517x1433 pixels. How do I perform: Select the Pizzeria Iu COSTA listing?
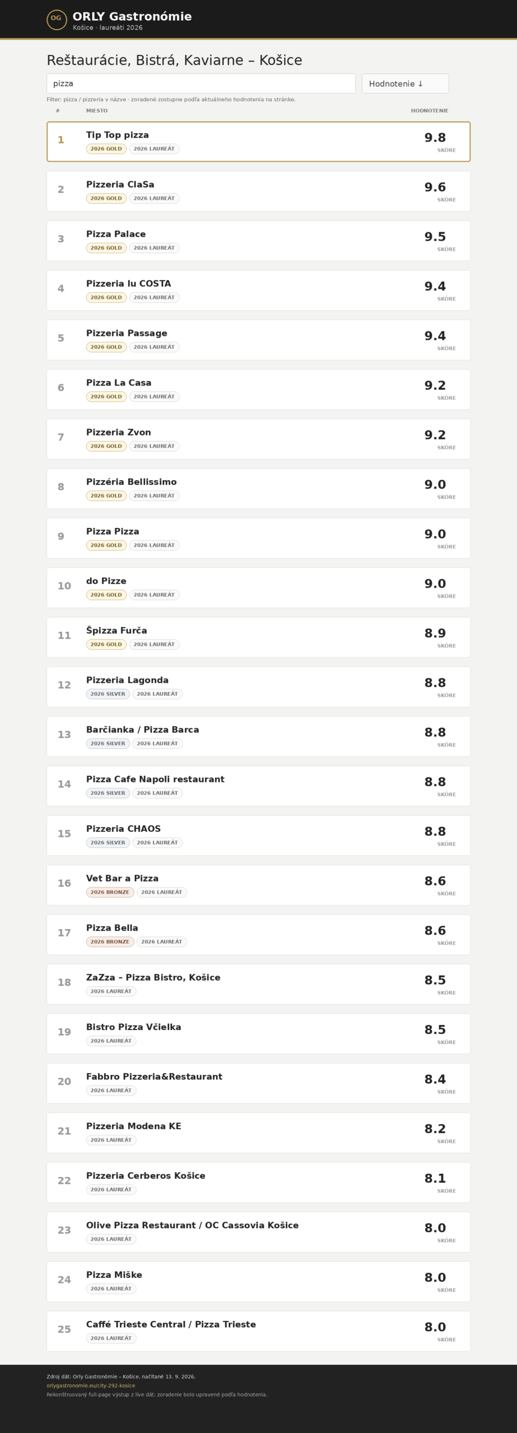point(258,291)
